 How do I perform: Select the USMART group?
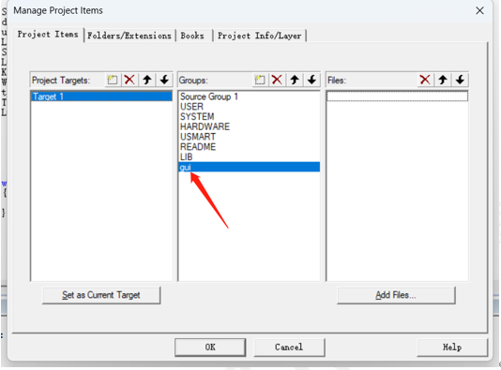pos(250,137)
